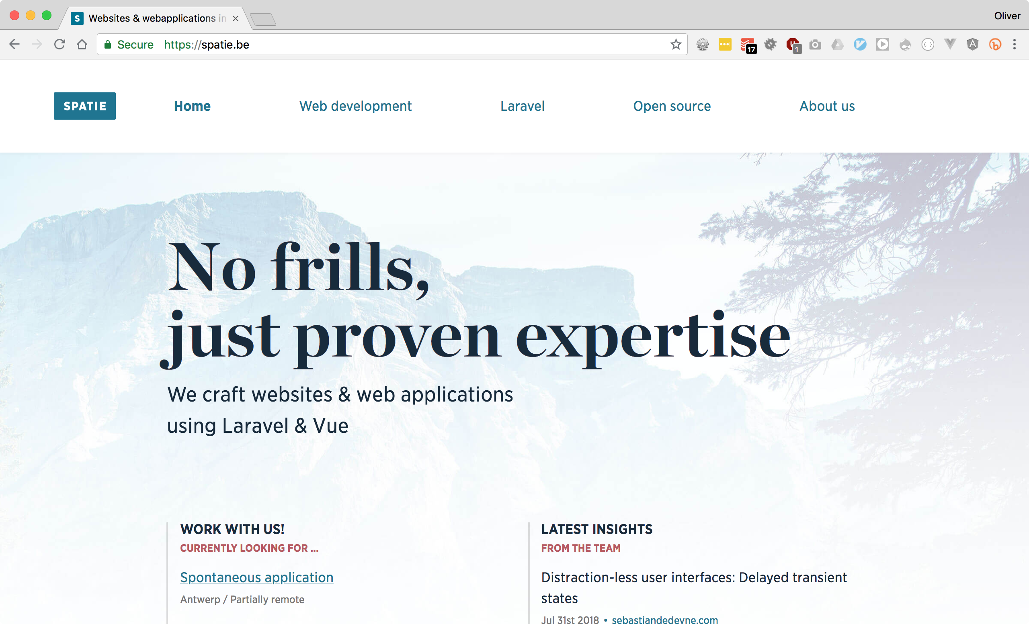Click the Angular Augury extension icon
The image size is (1029, 624).
[973, 45]
